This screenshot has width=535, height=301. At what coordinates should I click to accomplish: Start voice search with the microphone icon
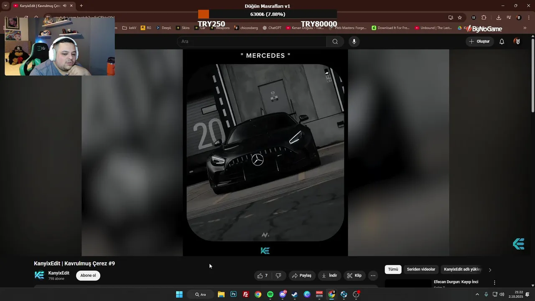(354, 41)
